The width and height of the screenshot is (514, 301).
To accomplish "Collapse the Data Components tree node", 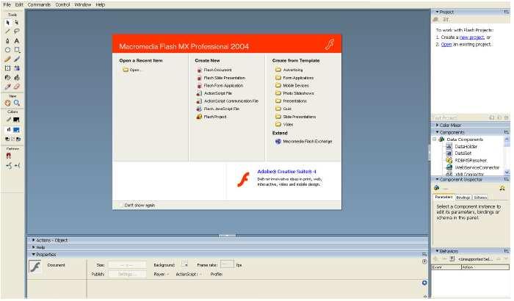I will click(435, 139).
